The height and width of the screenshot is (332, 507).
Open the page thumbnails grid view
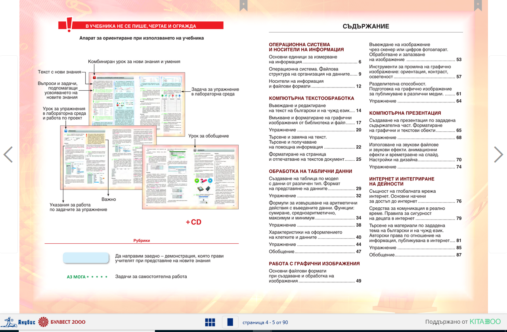pos(210,322)
